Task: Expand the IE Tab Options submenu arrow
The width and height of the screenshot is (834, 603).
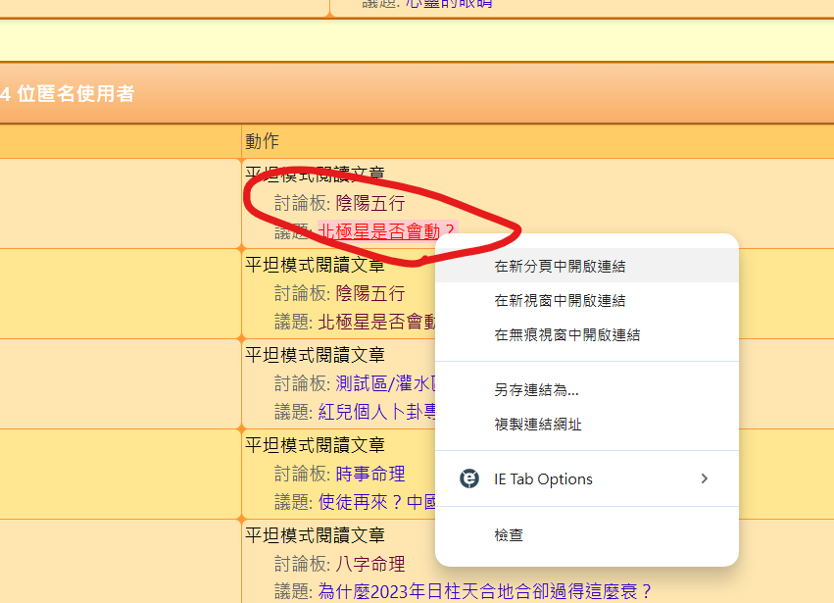Action: 704,478
